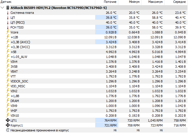Click the maximum value 1.096 В
The width and height of the screenshot is (189, 134).
tap(157, 106)
